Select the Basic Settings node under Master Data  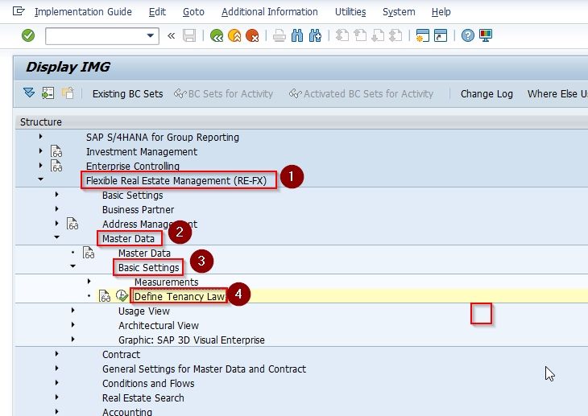149,268
